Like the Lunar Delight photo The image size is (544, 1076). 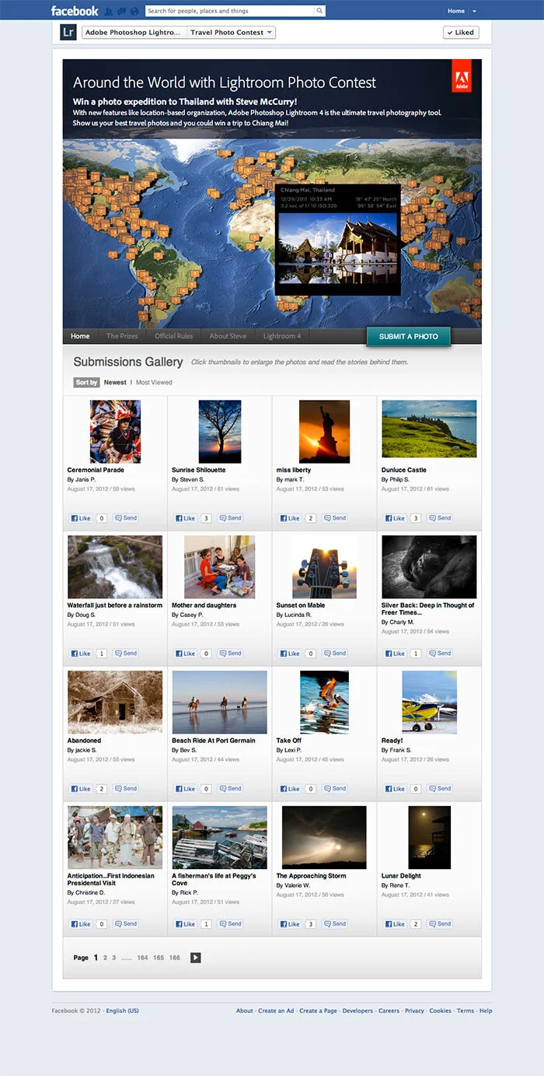point(395,924)
